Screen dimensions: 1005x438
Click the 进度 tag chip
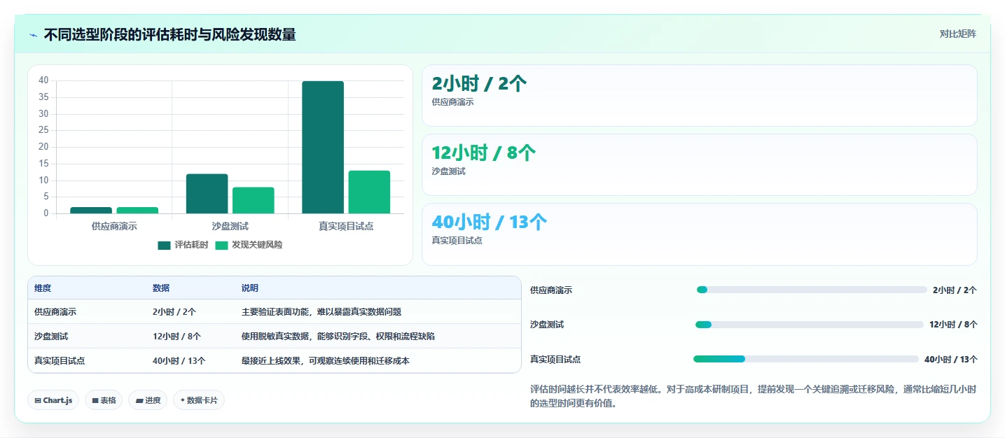[148, 400]
